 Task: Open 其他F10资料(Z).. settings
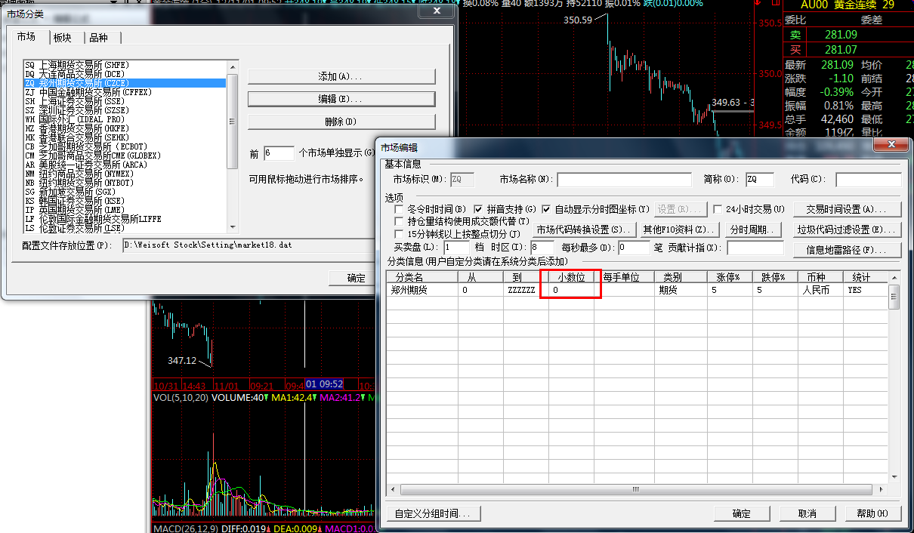(x=678, y=230)
